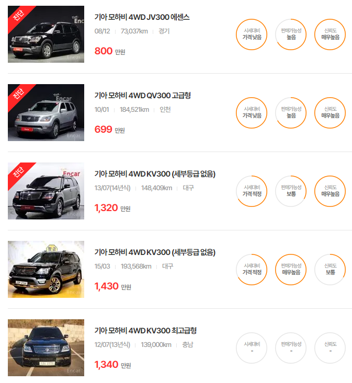Open the KV300 listing with 148,409km
This screenshot has width=352, height=383.
point(155,174)
